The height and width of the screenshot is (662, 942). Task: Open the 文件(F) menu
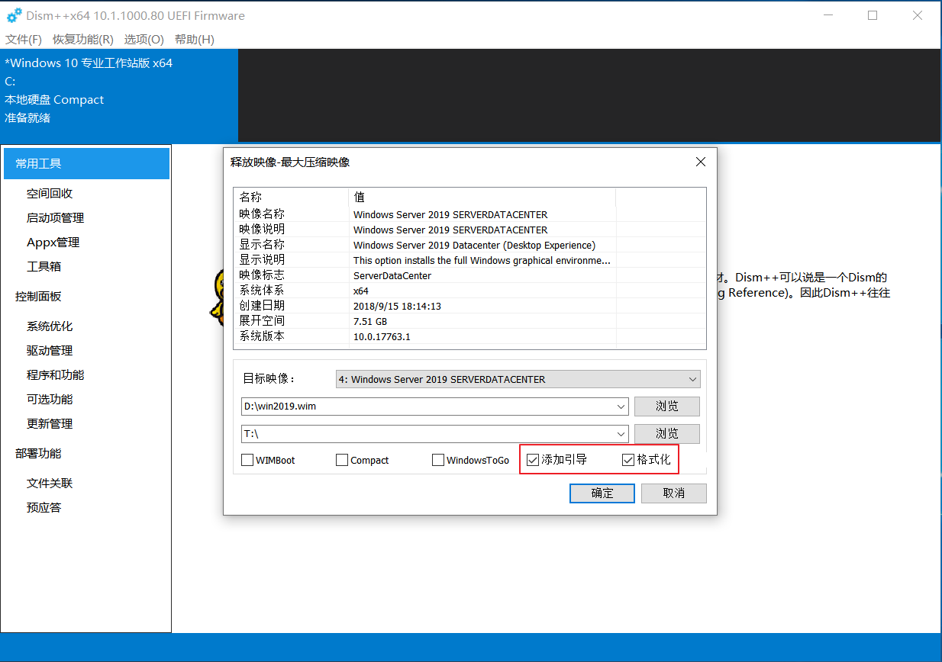pyautogui.click(x=23, y=39)
